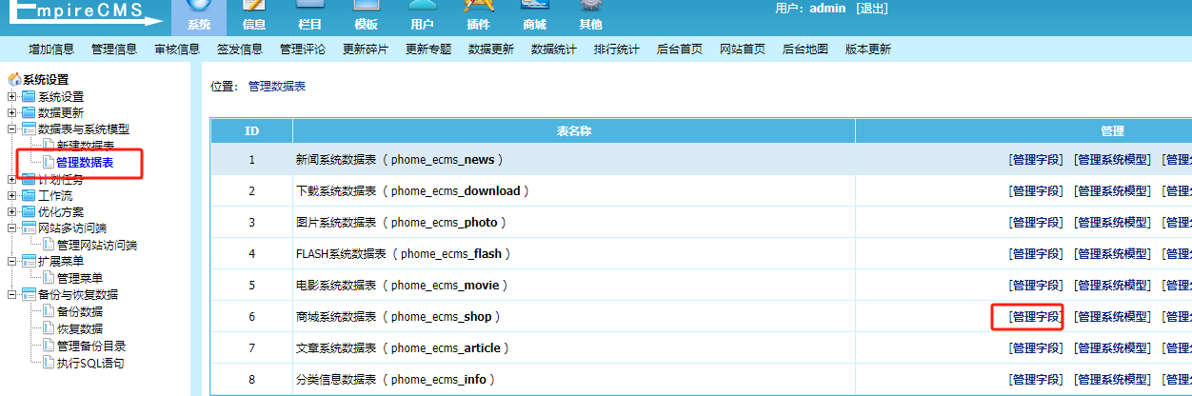Open 管理系统模型 for phome_ecms_news table
This screenshot has width=1192, height=396.
click(1112, 160)
